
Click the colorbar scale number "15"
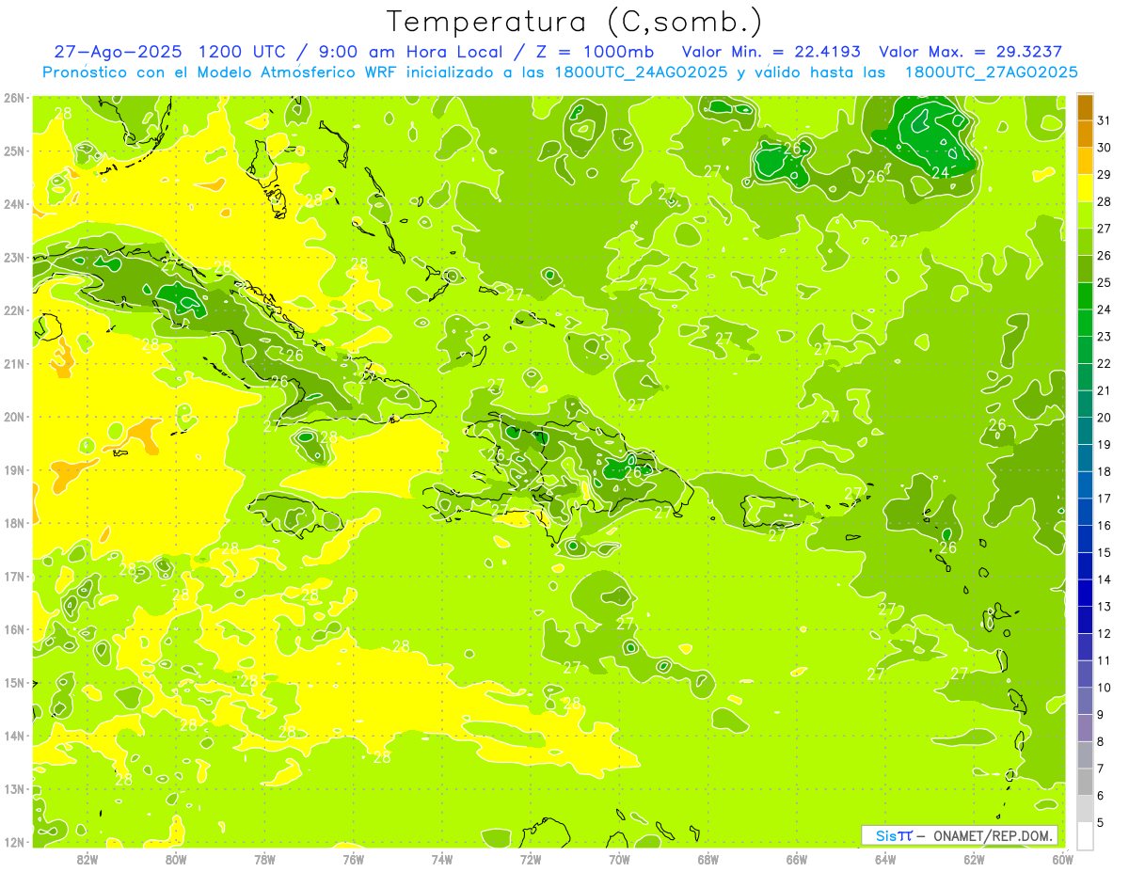click(x=1105, y=553)
